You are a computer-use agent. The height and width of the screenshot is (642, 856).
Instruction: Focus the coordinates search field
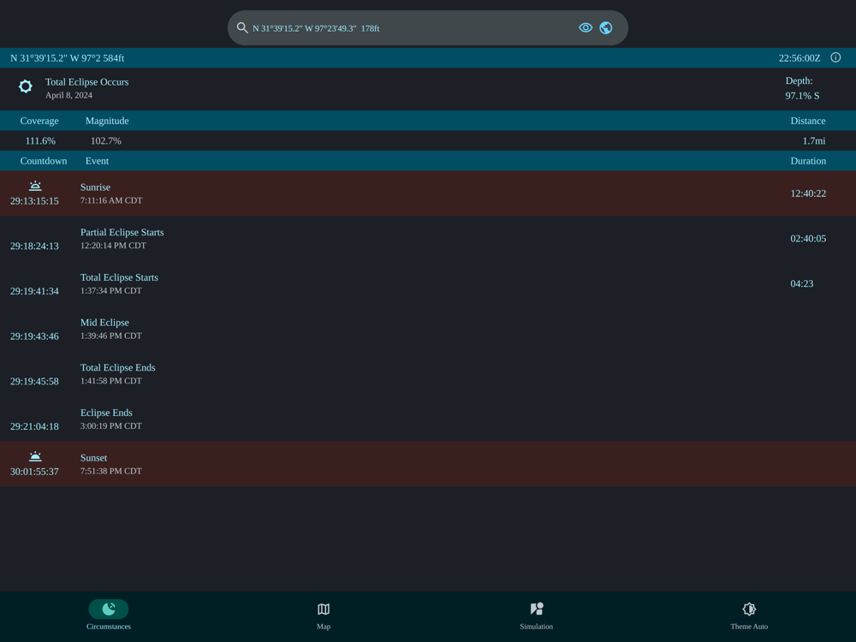click(427, 28)
